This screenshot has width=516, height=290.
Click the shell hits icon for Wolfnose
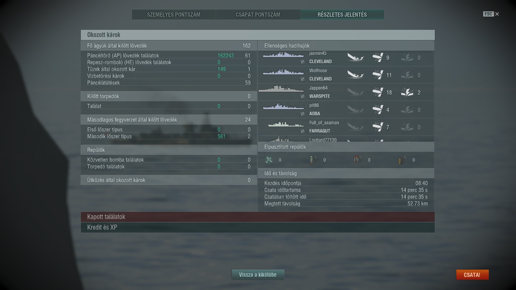377,75
